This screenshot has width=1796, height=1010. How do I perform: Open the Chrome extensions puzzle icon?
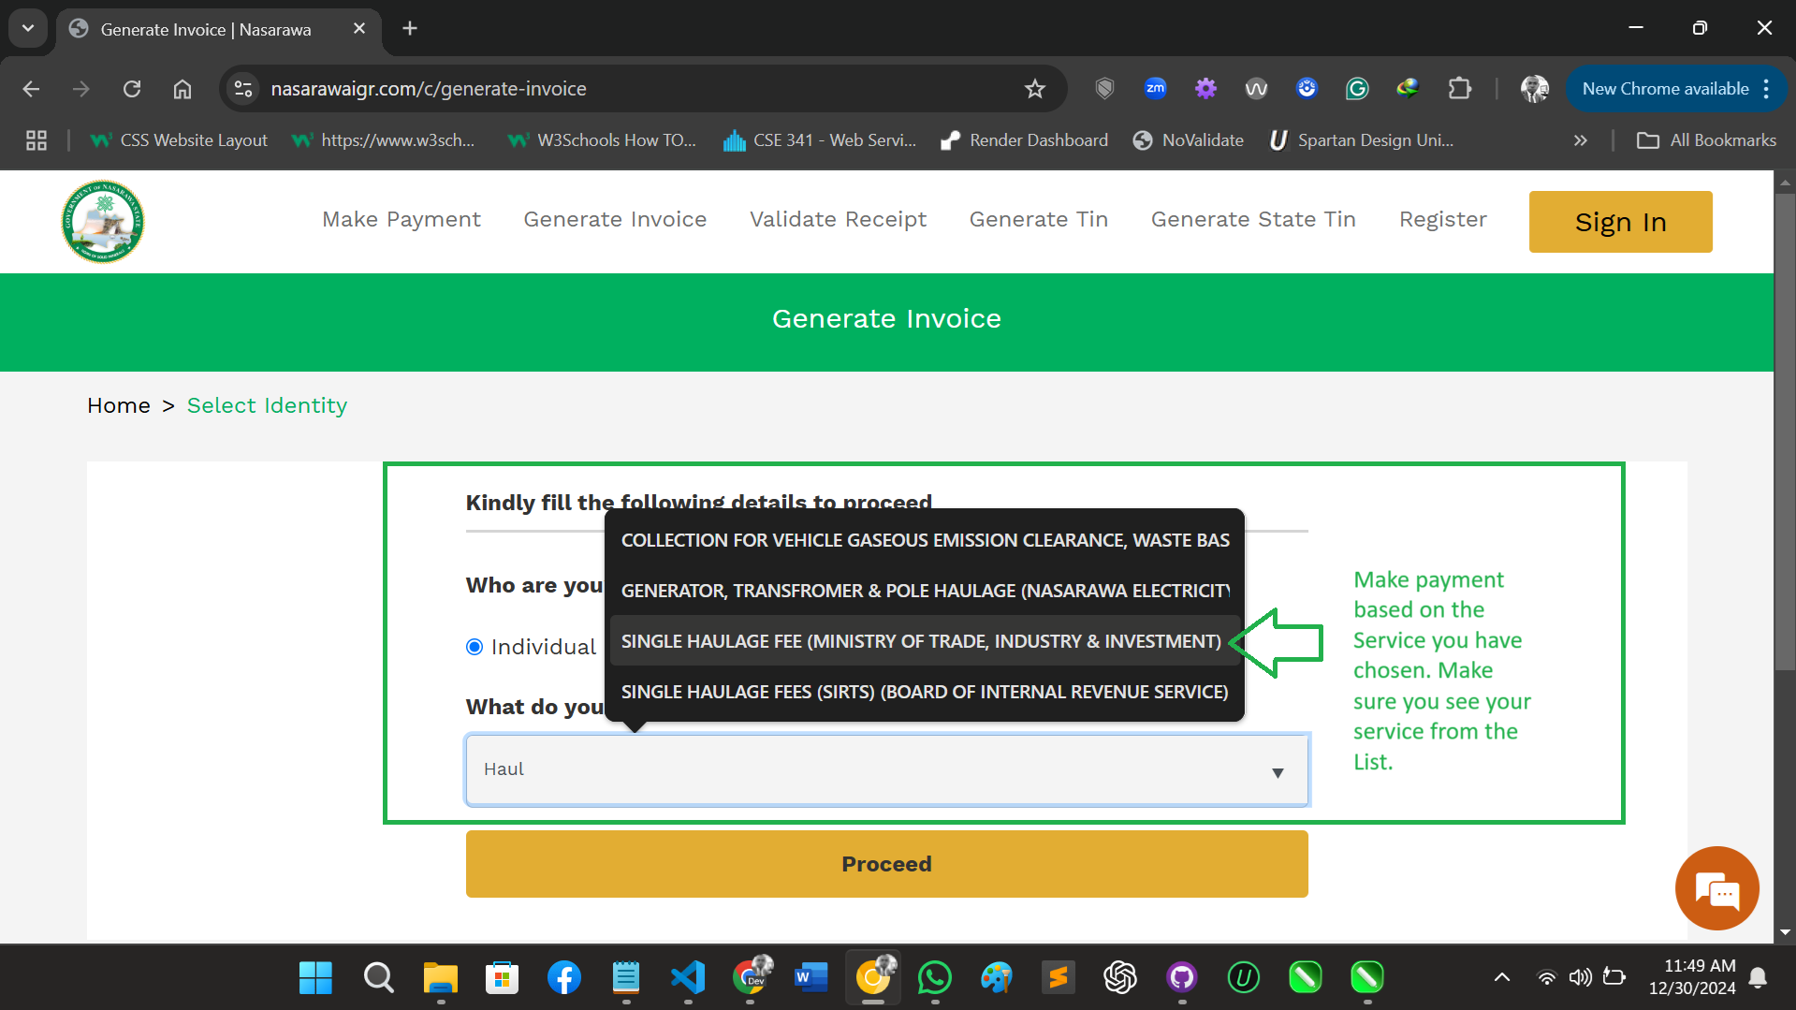click(x=1459, y=89)
